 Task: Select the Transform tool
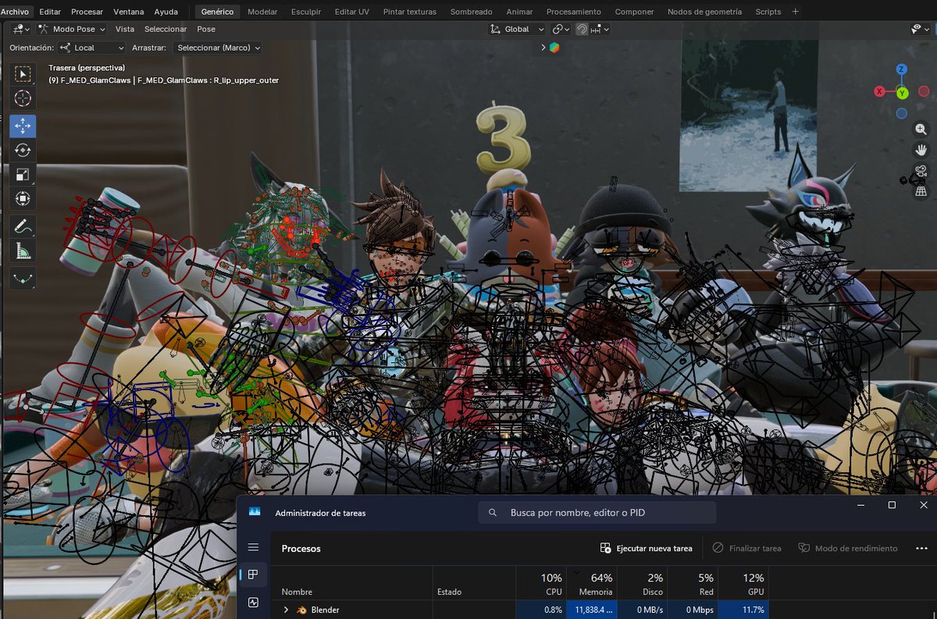click(x=23, y=198)
